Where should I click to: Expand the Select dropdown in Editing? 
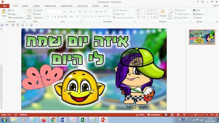[x=198, y=18]
